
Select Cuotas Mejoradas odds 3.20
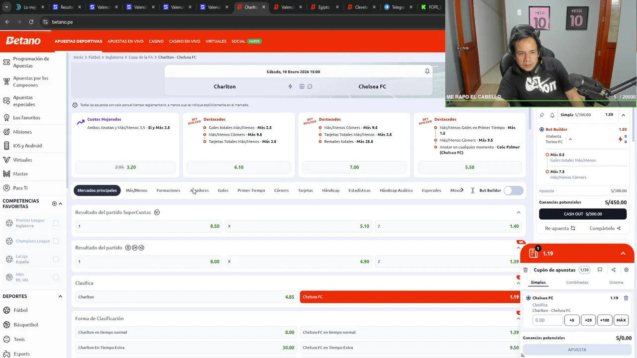[125, 167]
